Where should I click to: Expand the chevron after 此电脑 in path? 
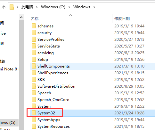click(37, 7)
